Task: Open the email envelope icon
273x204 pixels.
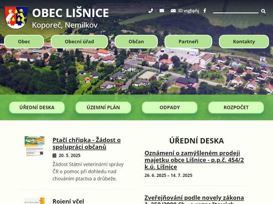Action: pyautogui.click(x=162, y=11)
